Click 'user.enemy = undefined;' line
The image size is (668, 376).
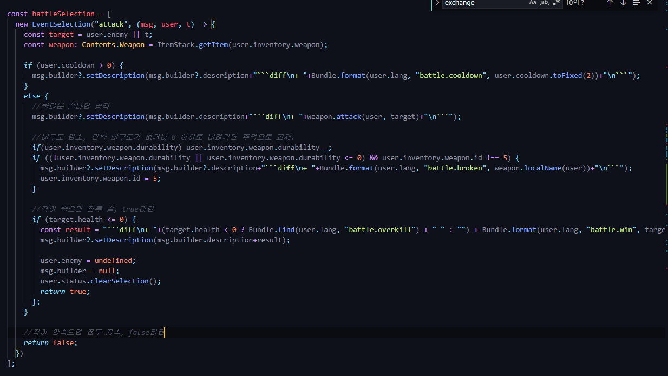[88, 260]
